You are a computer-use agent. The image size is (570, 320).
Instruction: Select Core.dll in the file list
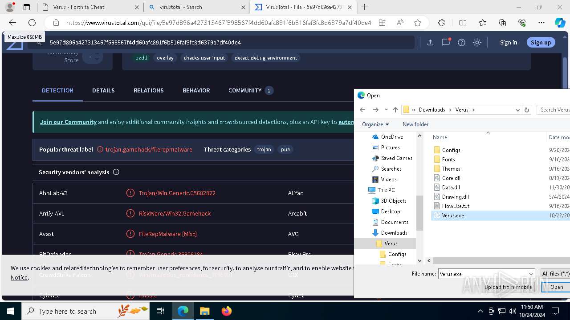pos(451,178)
